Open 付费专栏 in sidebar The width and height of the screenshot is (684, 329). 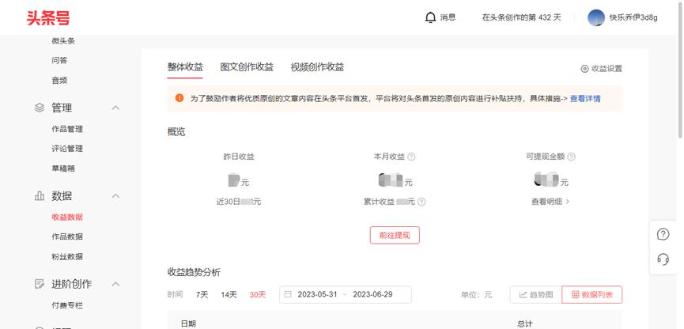coord(67,305)
